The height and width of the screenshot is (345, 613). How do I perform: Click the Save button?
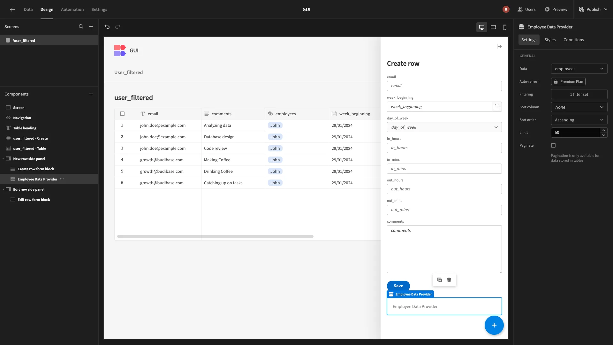tap(398, 286)
